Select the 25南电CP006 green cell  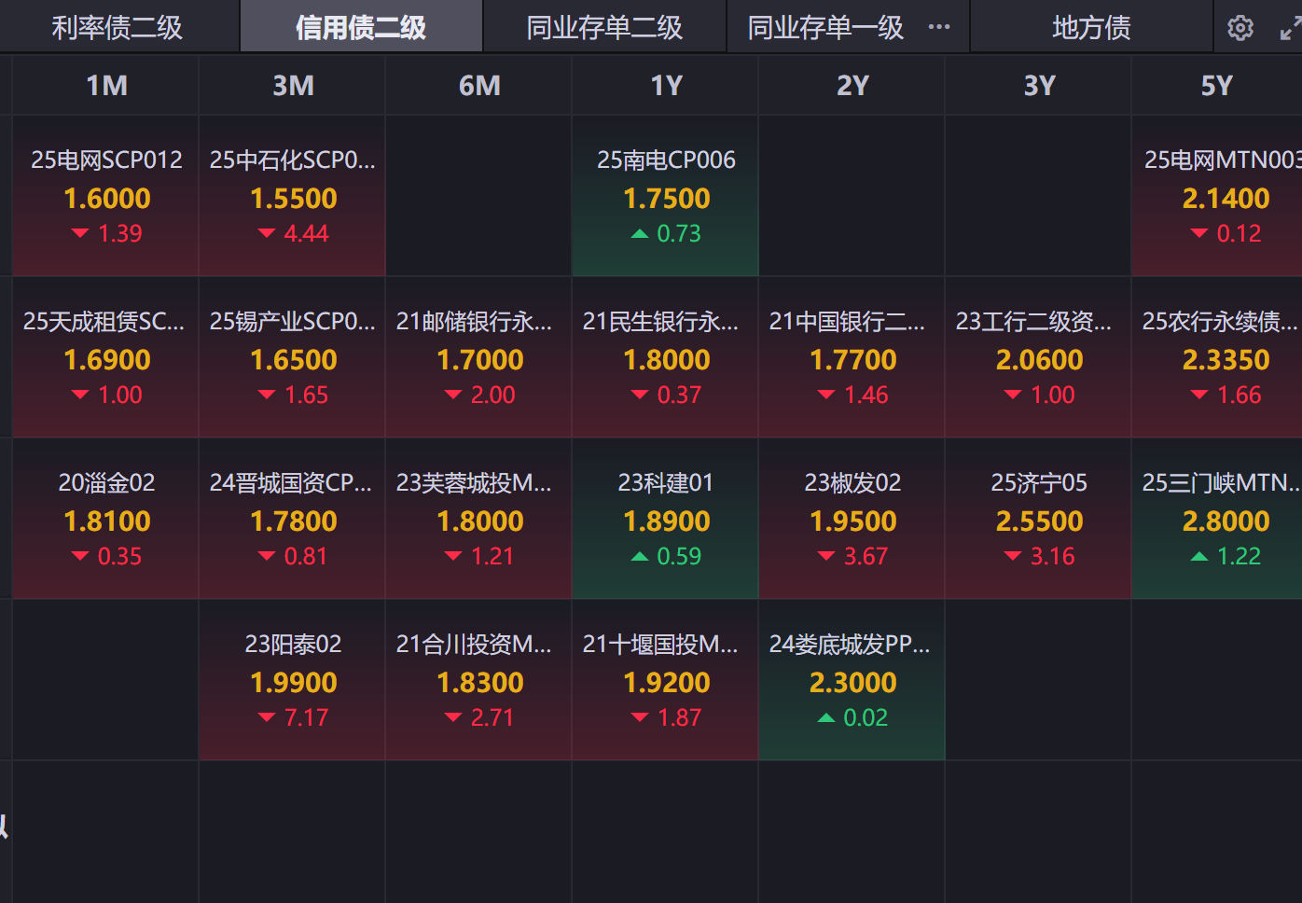click(666, 196)
